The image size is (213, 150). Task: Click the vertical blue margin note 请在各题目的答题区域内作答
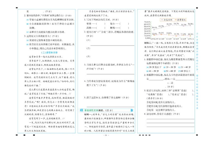(x=197, y=71)
